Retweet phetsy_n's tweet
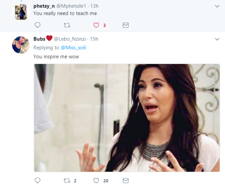 click(x=67, y=25)
